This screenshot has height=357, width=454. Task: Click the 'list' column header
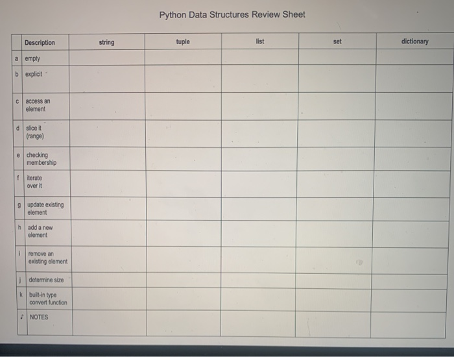[x=260, y=42]
